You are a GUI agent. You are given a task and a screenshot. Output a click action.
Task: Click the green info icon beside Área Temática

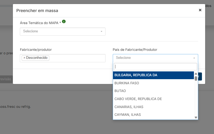click(64, 22)
